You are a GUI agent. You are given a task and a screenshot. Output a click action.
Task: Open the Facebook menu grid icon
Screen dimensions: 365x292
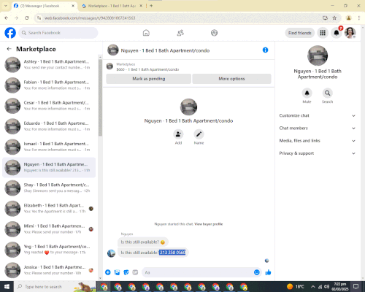[x=323, y=33]
